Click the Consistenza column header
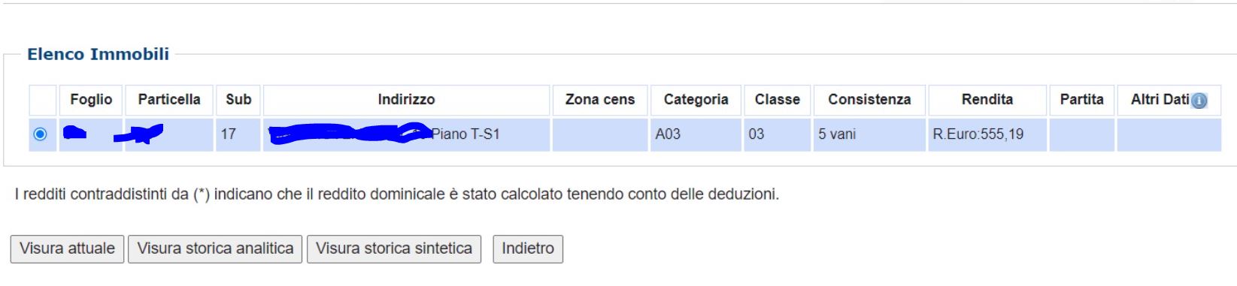1237x286 pixels. pyautogui.click(x=869, y=100)
